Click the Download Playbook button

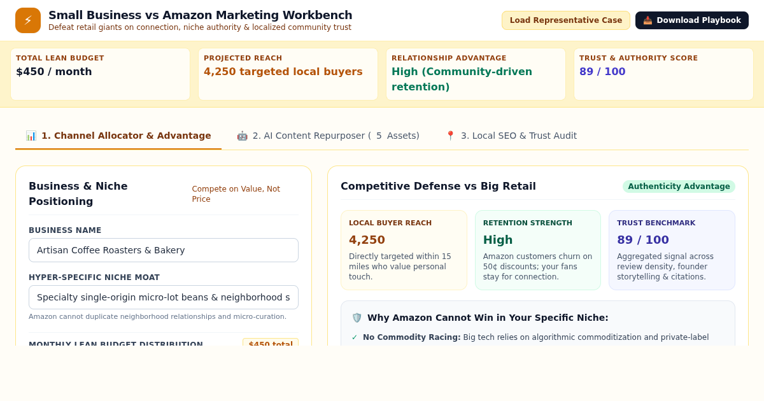tap(692, 20)
